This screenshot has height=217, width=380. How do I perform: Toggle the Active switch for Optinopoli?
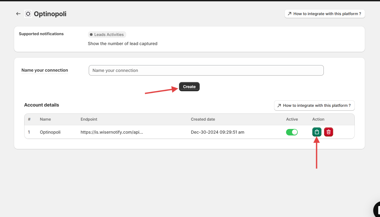[292, 132]
